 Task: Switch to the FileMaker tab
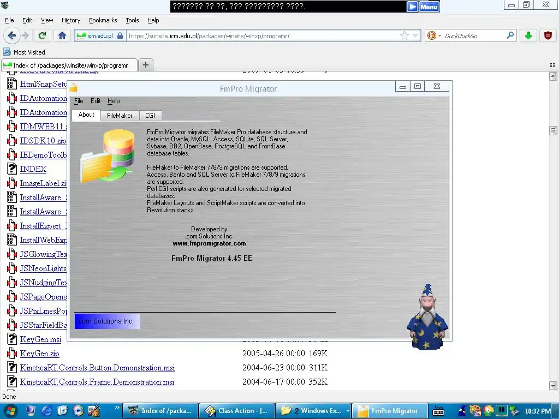point(120,116)
